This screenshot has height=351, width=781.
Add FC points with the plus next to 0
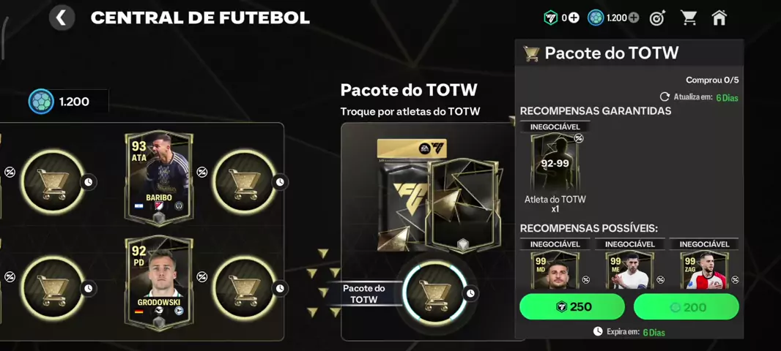(574, 18)
